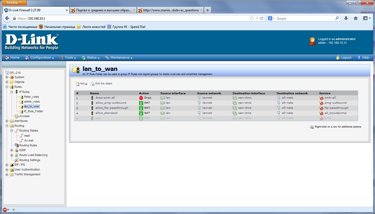Open the Группа #1 - Speed Dial bookmark
Screen dimensions: 375x214
point(126,27)
